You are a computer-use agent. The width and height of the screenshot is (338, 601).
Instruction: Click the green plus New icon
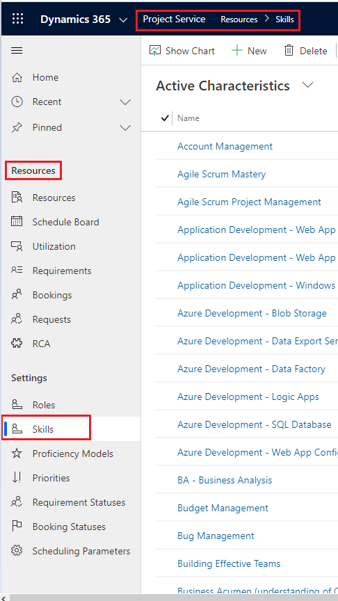click(x=237, y=51)
